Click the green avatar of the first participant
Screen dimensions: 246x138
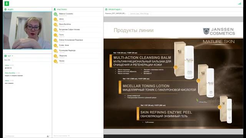pyautogui.click(x=55, y=14)
